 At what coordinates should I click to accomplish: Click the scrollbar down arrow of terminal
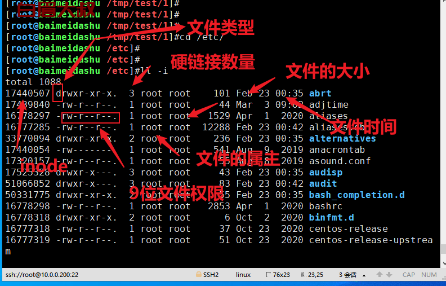click(x=444, y=263)
